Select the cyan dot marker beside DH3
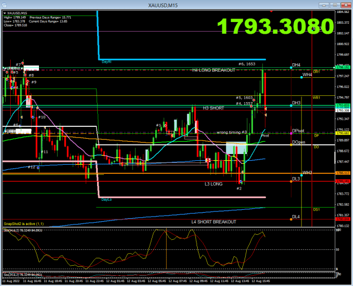 pyautogui.click(x=291, y=105)
